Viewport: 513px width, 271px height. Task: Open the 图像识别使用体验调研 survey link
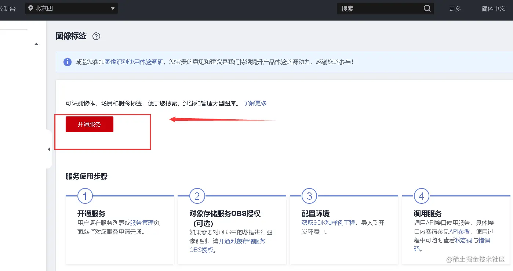tap(134, 62)
